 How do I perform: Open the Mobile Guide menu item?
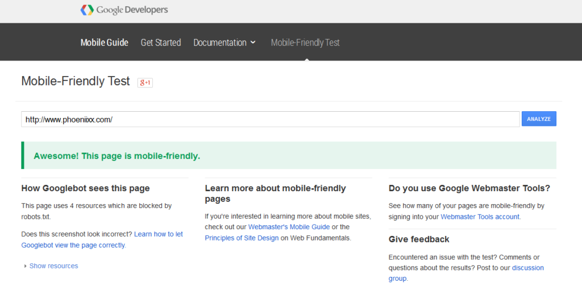pyautogui.click(x=105, y=43)
